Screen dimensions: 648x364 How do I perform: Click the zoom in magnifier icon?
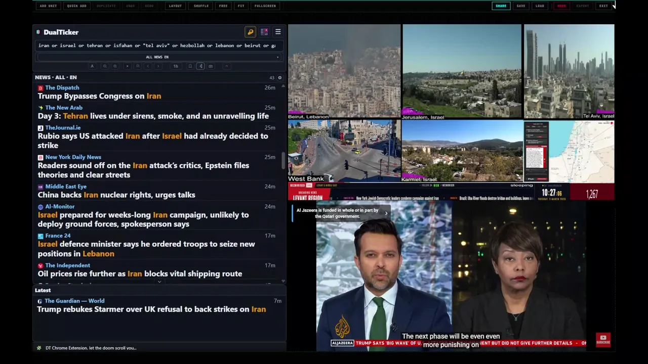(x=115, y=66)
